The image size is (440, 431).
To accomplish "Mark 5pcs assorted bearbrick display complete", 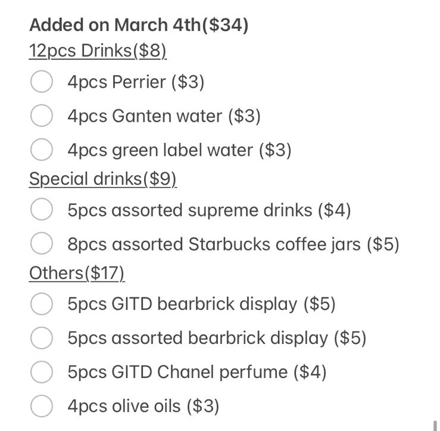I will coord(42,338).
